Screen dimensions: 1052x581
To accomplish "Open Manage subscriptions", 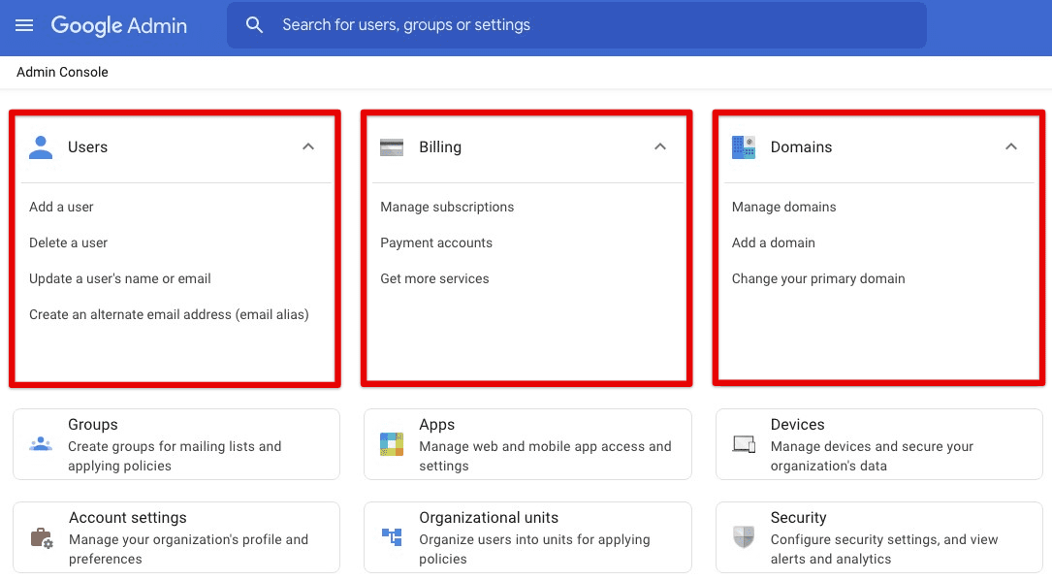I will pos(447,208).
